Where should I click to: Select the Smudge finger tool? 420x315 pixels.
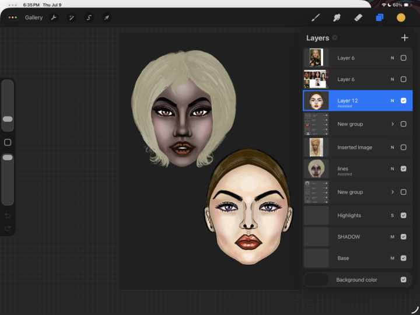(x=337, y=17)
